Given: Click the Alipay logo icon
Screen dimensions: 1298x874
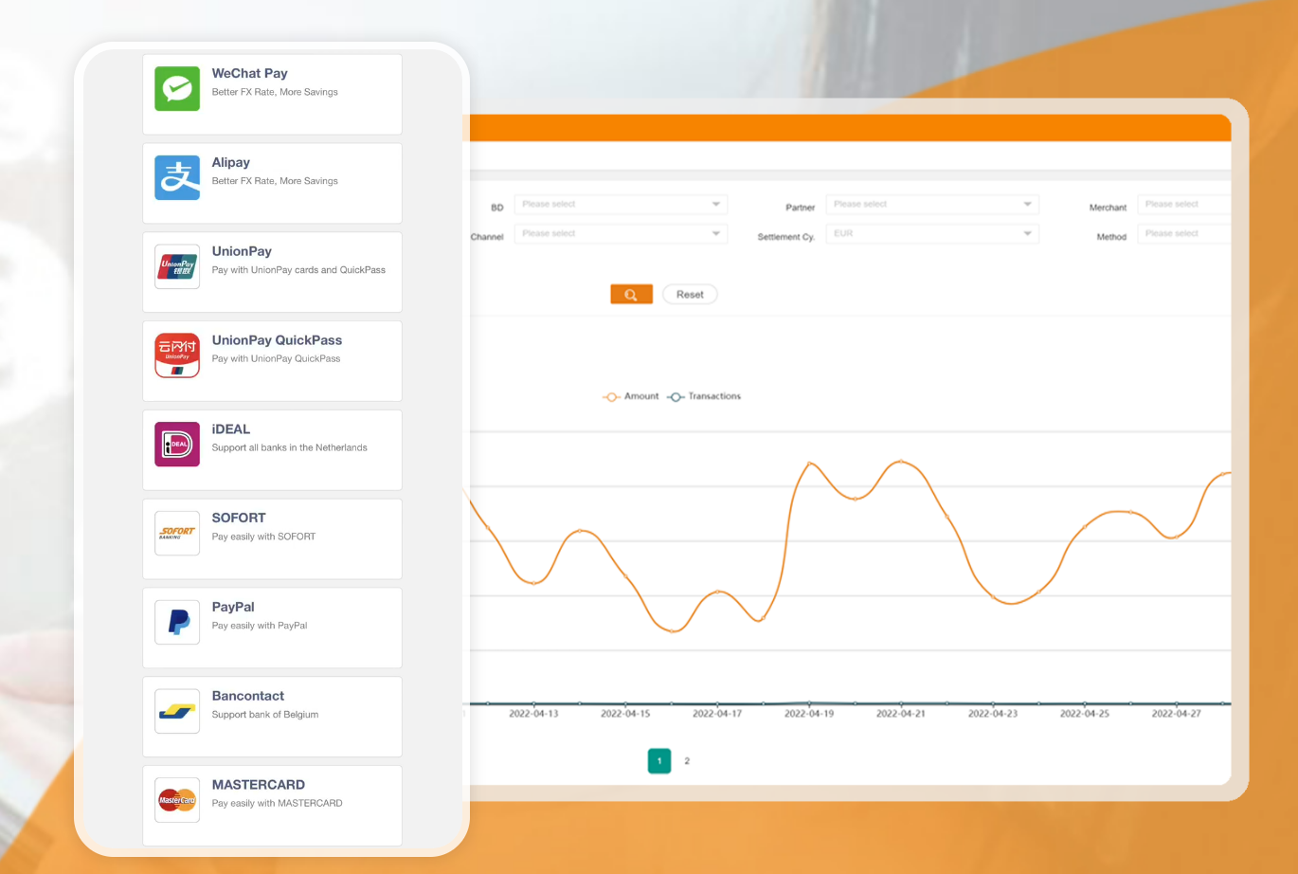Looking at the screenshot, I should [177, 178].
